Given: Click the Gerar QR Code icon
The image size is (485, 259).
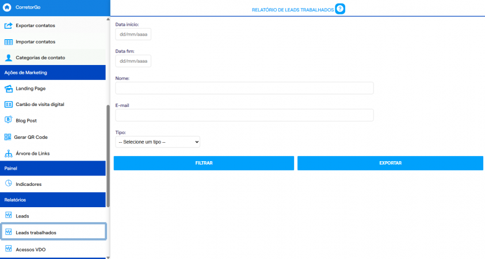Looking at the screenshot, I should coord(7,137).
